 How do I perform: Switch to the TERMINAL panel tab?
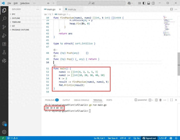point(98,100)
